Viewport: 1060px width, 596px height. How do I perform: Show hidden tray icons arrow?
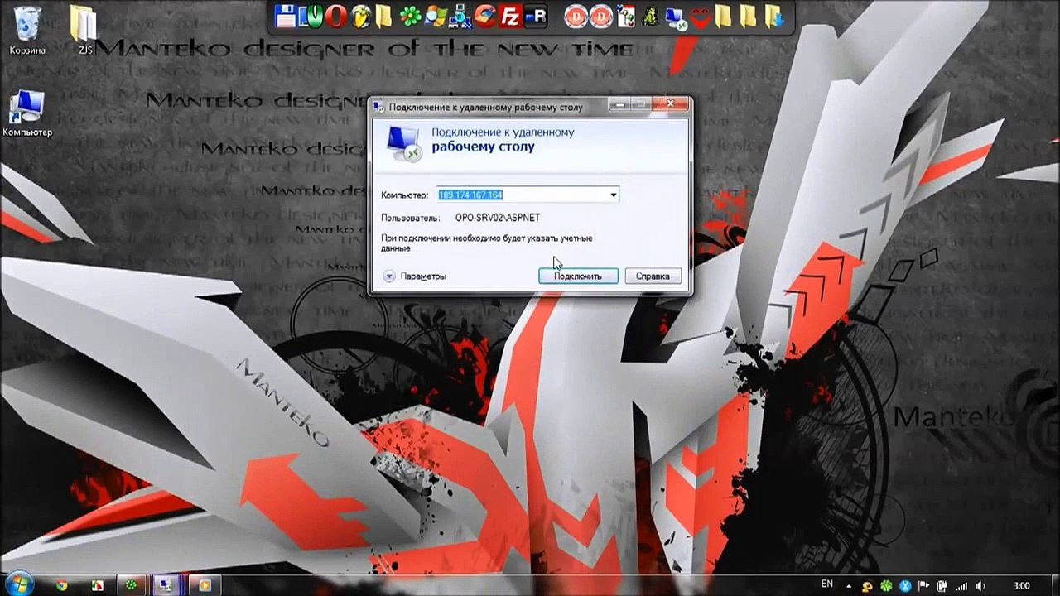850,586
